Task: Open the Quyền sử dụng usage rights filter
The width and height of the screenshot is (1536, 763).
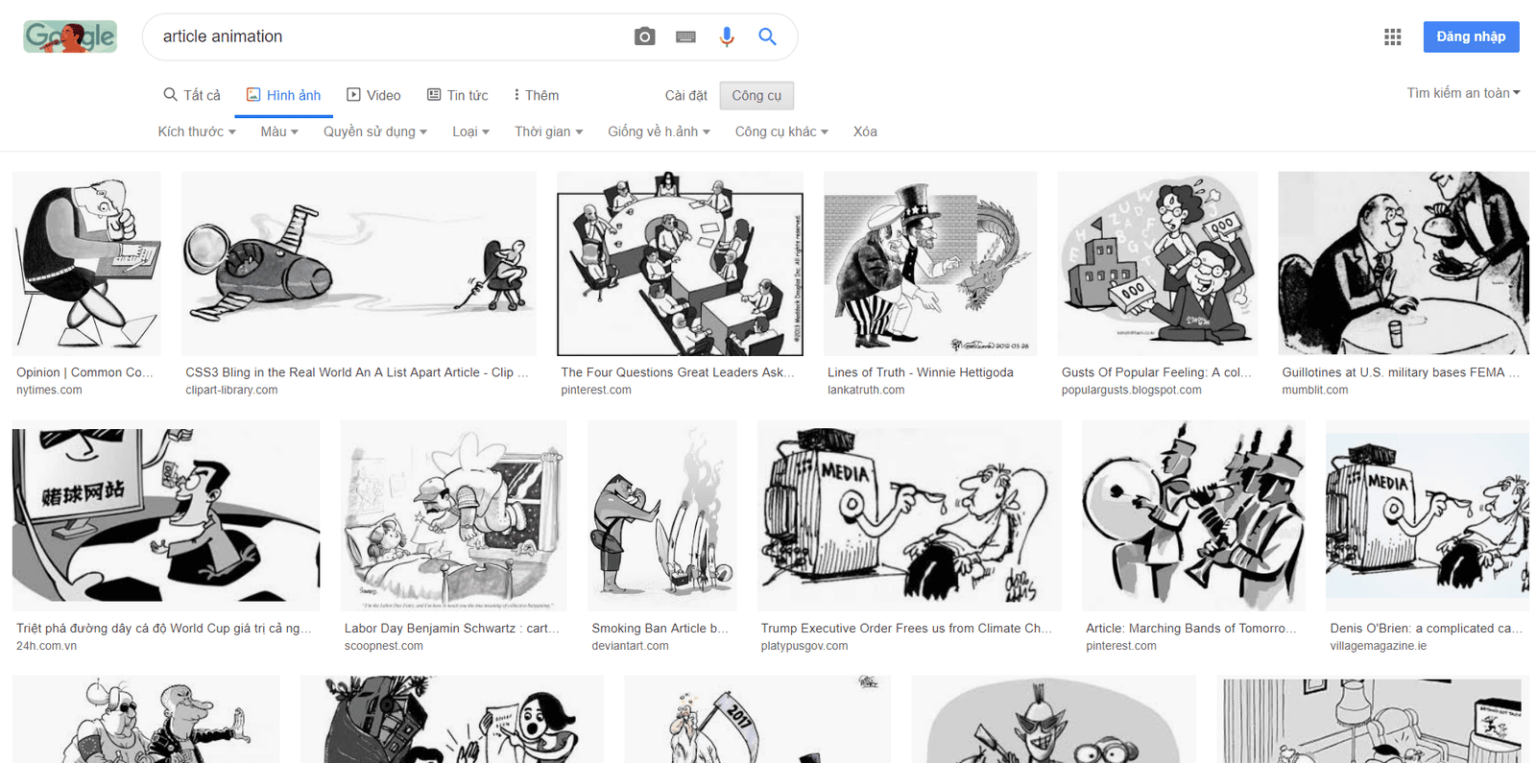Action: coord(375,131)
